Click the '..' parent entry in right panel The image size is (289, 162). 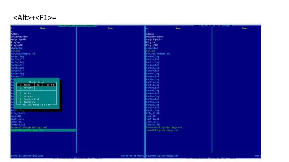[x=147, y=31]
